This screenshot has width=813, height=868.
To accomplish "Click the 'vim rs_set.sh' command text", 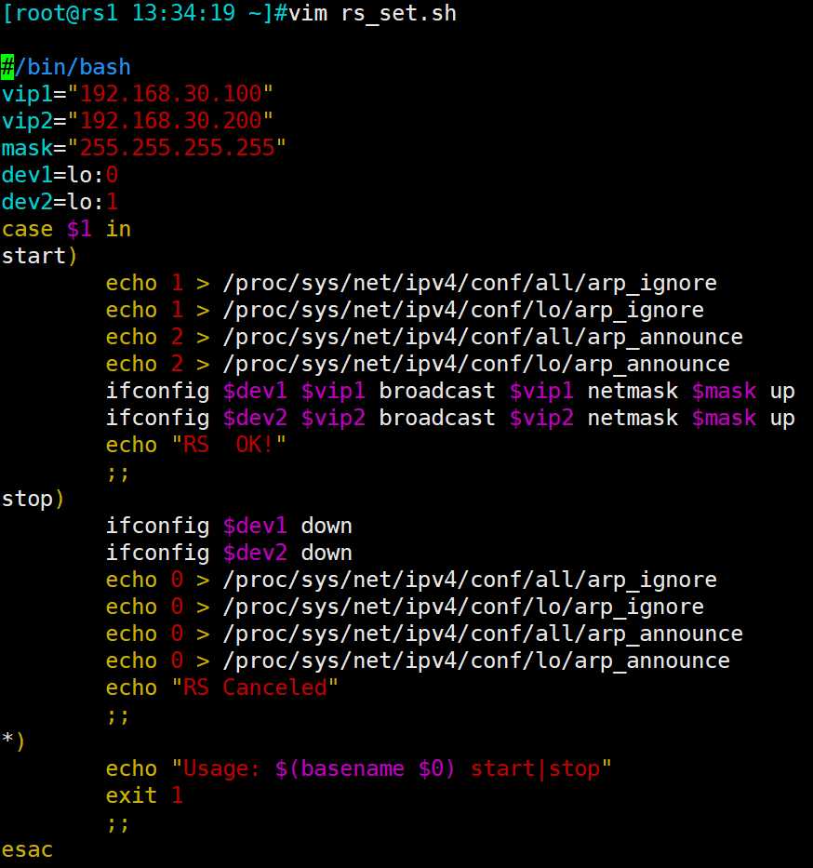I will tap(372, 13).
